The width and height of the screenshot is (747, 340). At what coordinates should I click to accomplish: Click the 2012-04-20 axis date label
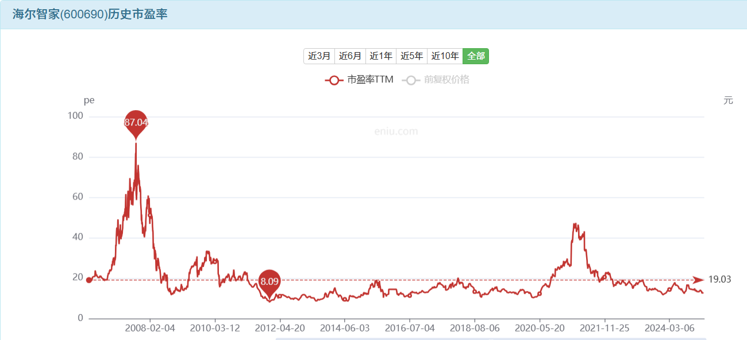click(x=280, y=329)
